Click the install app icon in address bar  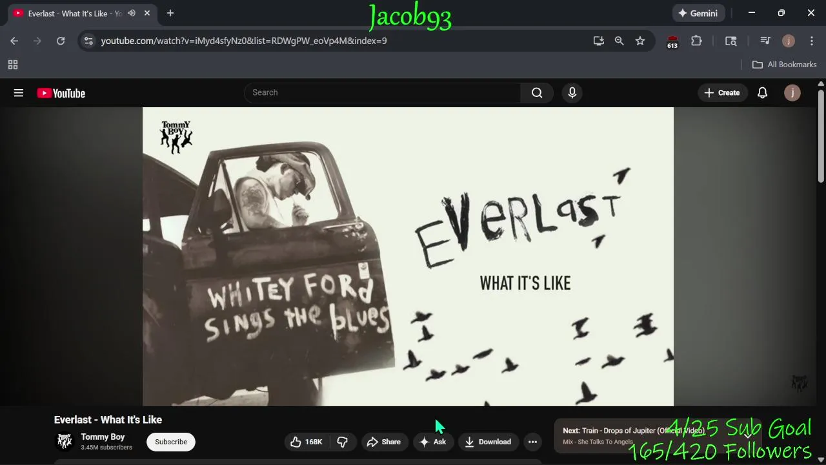[x=599, y=41]
